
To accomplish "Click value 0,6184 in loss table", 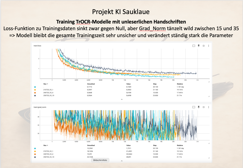I will (x=129, y=93).
